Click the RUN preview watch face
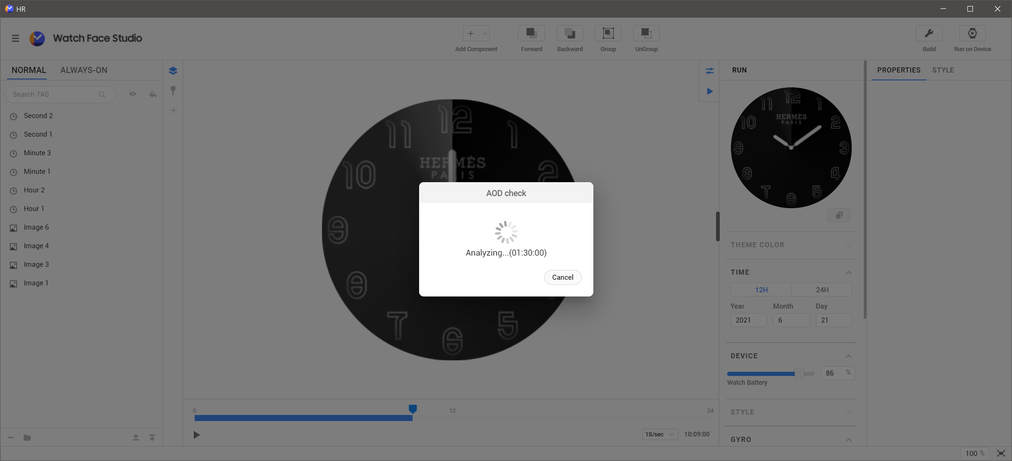1012x461 pixels. [791, 148]
